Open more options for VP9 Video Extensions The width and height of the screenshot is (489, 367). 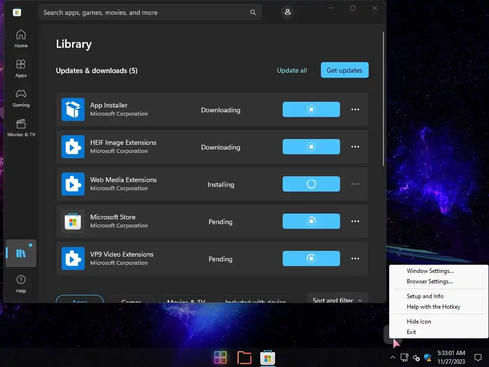pyautogui.click(x=355, y=259)
